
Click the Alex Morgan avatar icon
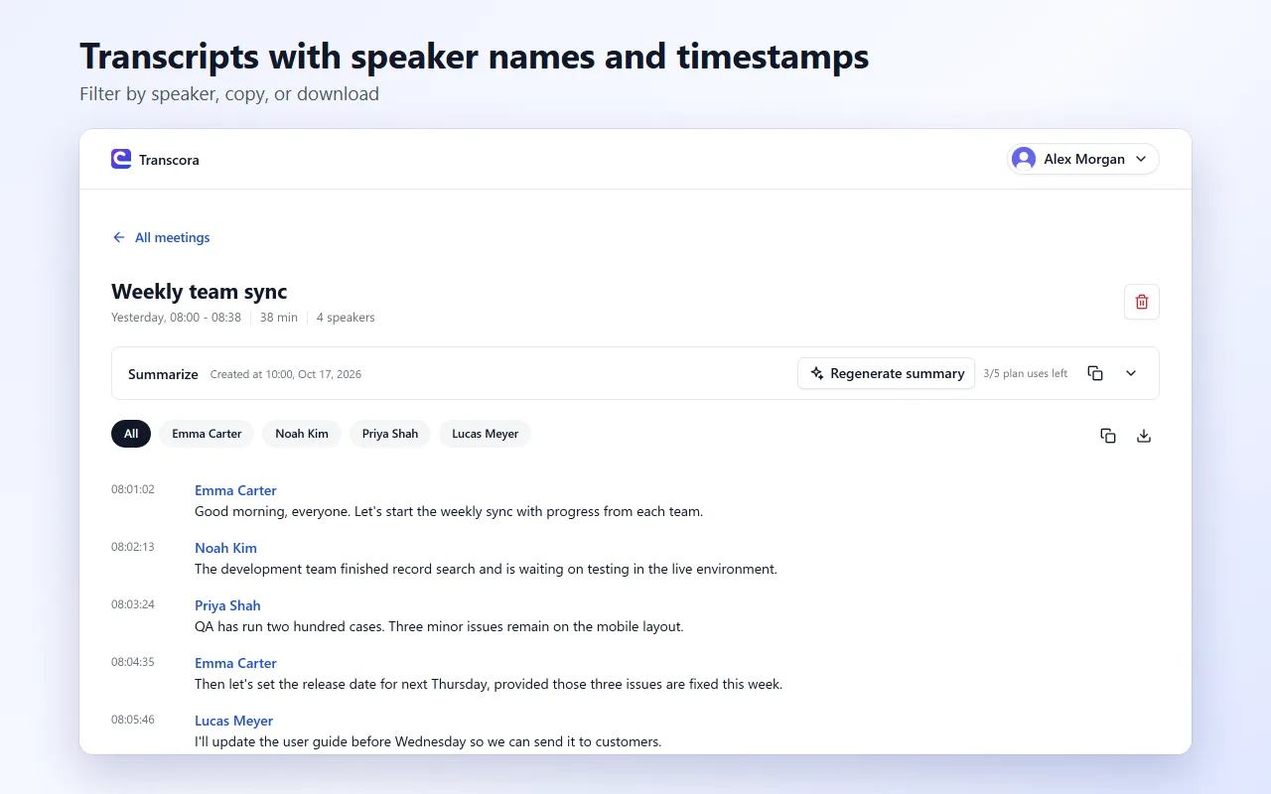[x=1023, y=159]
